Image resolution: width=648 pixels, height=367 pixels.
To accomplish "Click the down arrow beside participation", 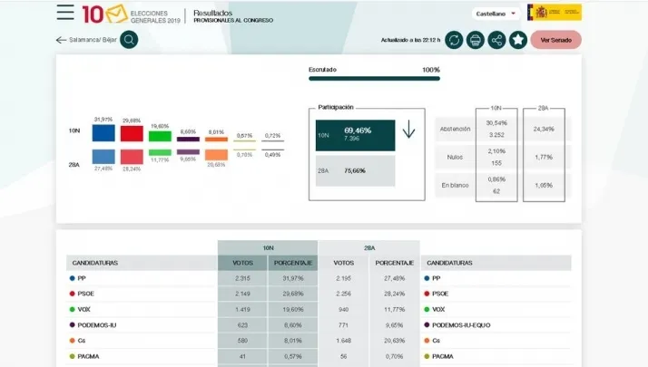I will click(408, 130).
